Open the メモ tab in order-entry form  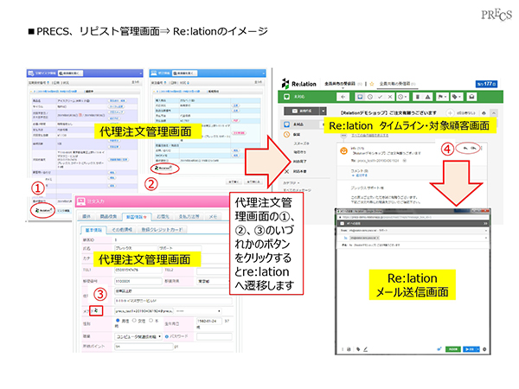pyautogui.click(x=213, y=217)
